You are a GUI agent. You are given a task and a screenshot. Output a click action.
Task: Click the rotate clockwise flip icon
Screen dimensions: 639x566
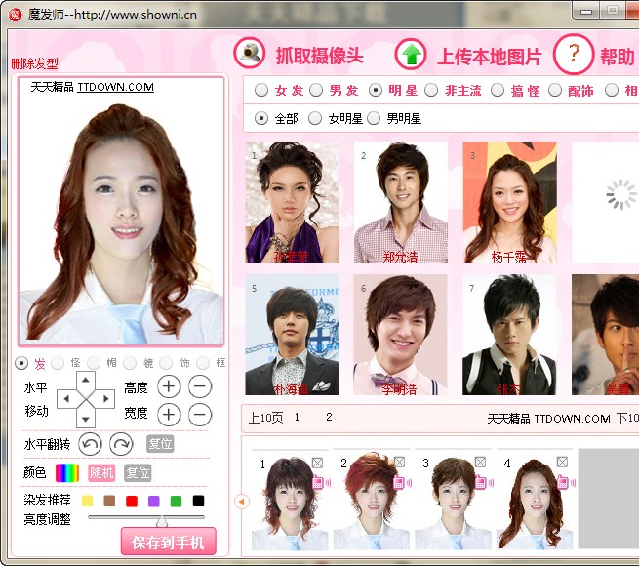(x=121, y=444)
